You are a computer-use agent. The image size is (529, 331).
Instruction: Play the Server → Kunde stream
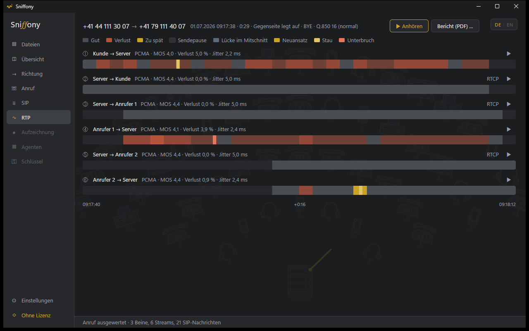pyautogui.click(x=509, y=79)
